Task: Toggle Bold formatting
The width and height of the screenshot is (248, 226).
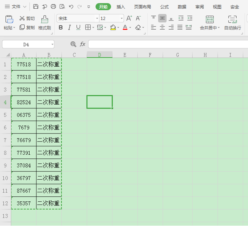Action: [x=61, y=27]
